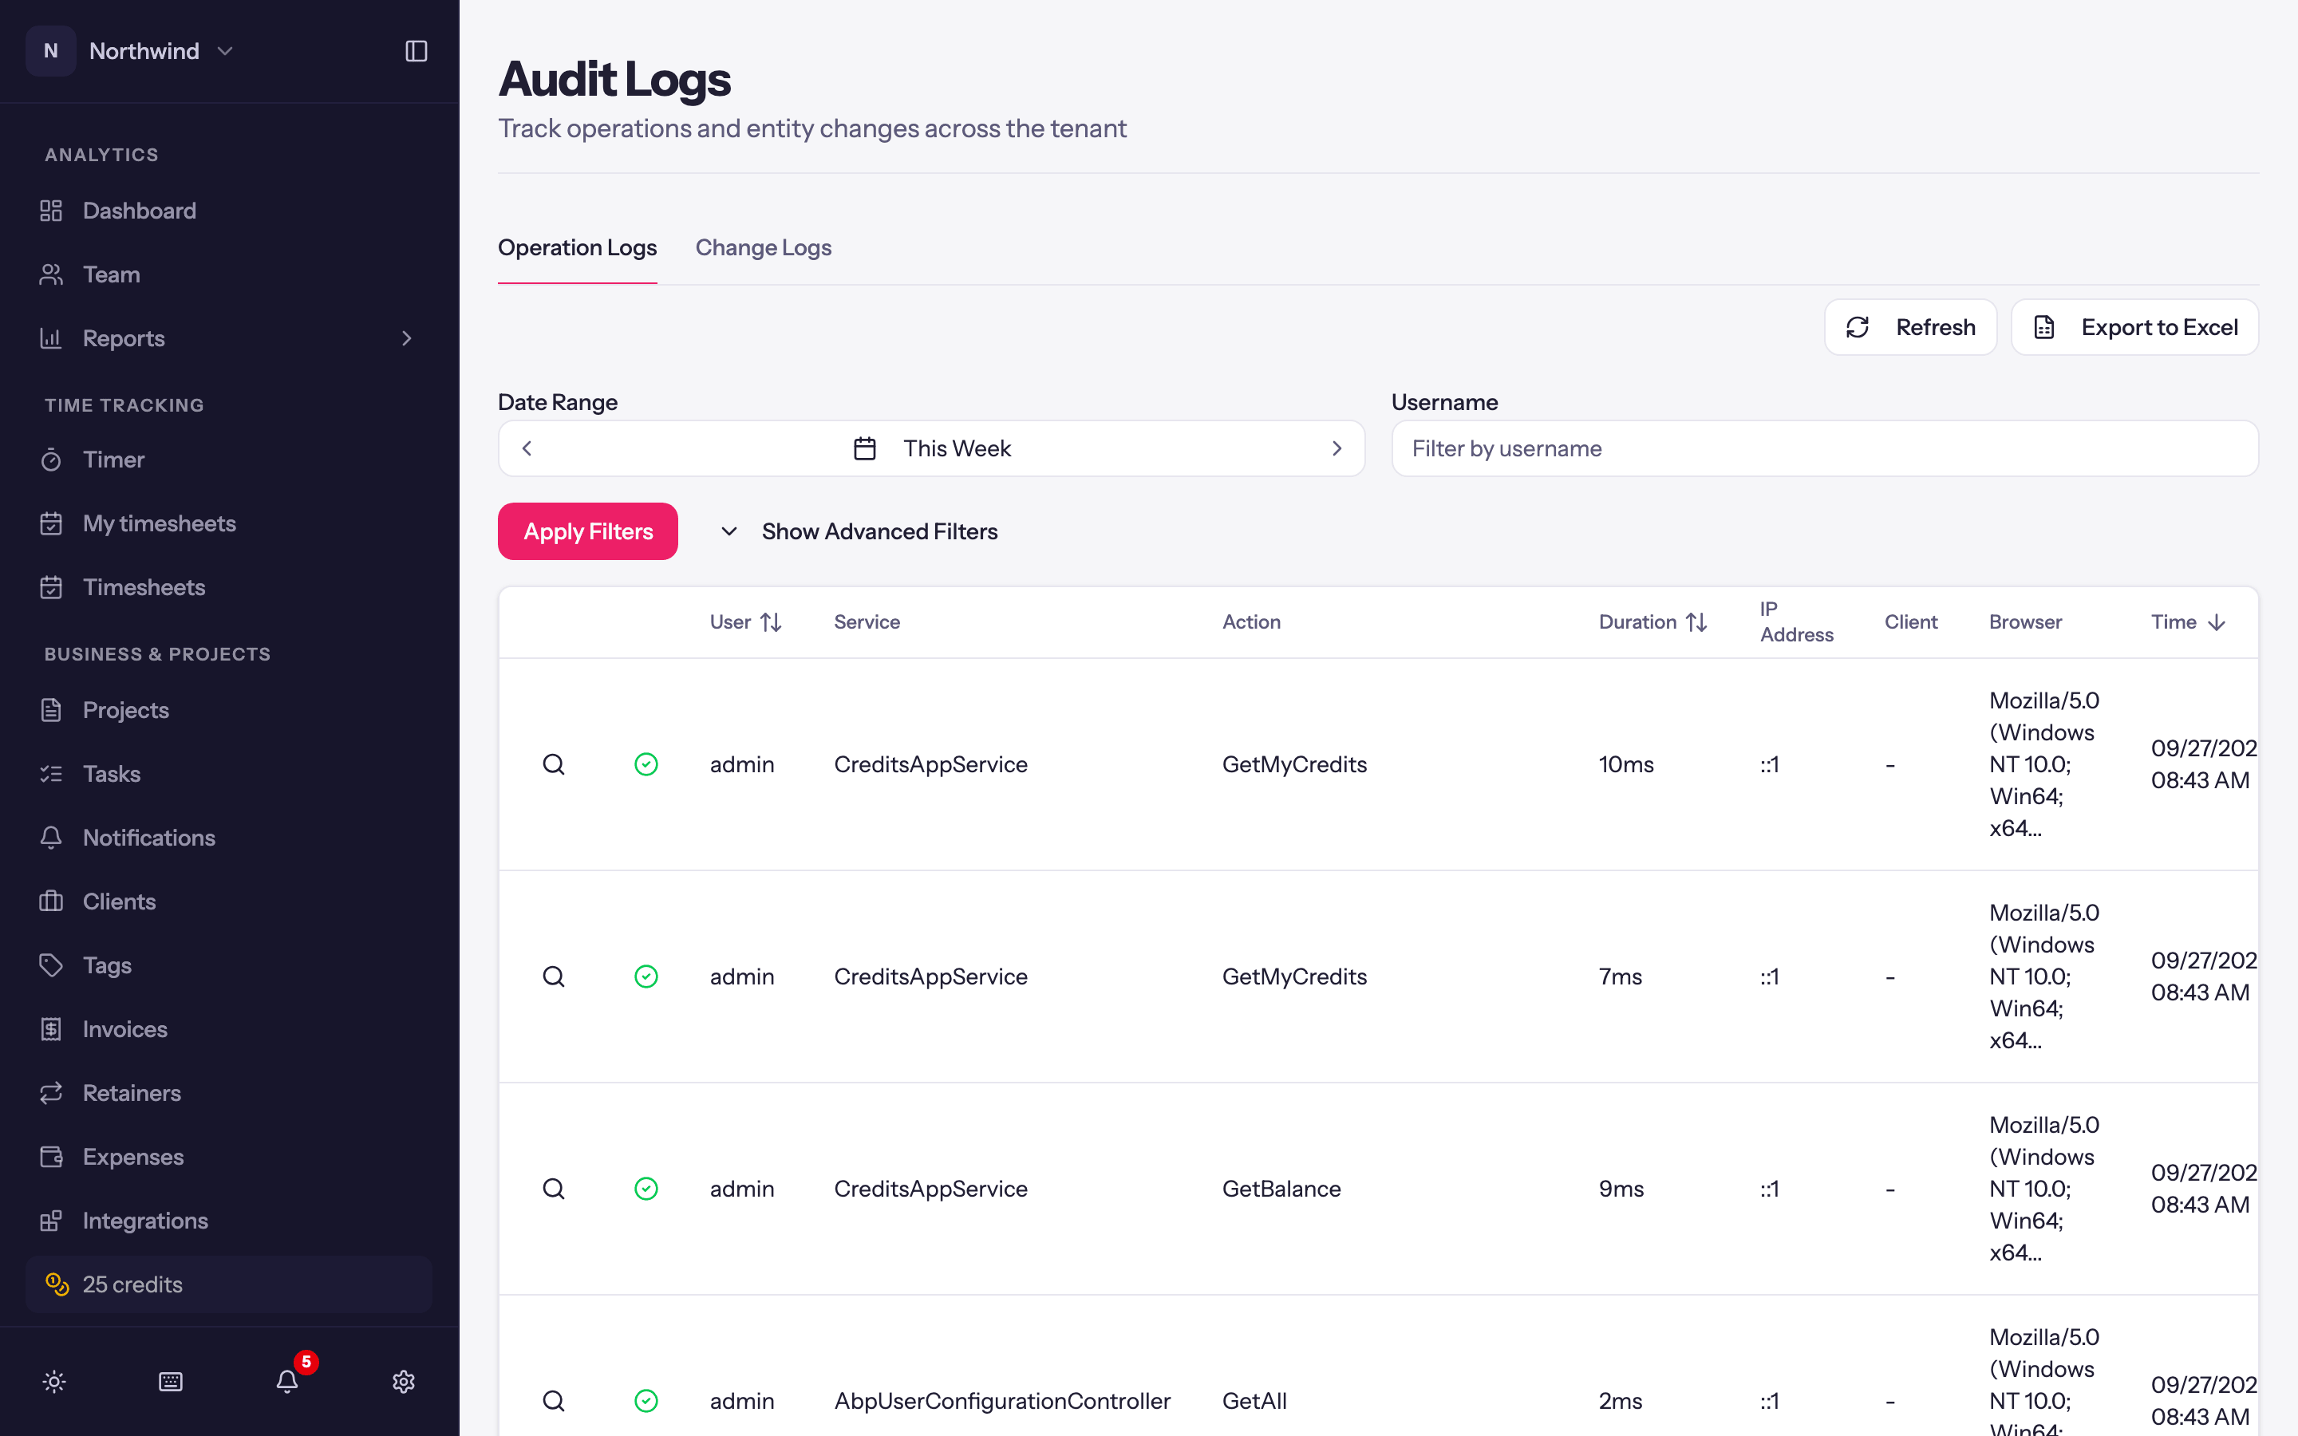2298x1436 pixels.
Task: Switch to the Change Logs tab
Action: pyautogui.click(x=764, y=248)
